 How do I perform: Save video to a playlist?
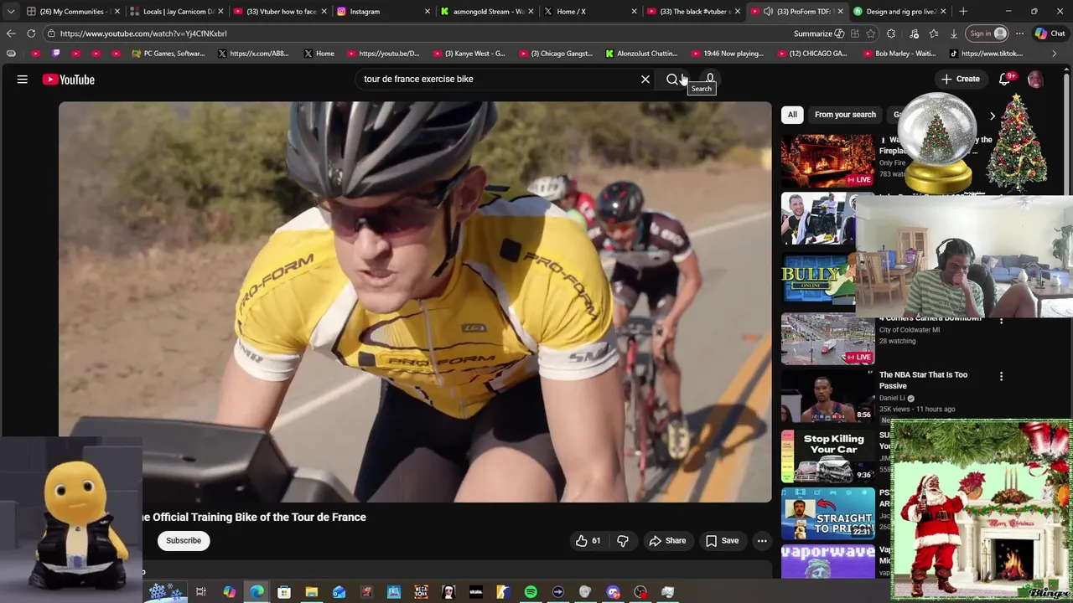tap(722, 541)
